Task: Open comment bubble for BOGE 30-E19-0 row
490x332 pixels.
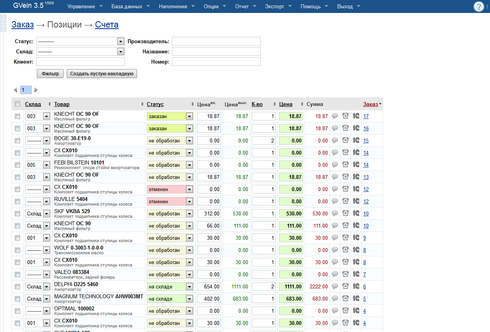Action: 335,140
